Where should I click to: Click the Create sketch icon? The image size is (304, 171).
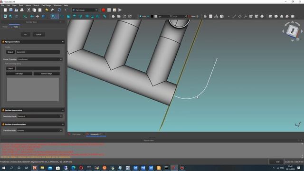tap(211, 17)
